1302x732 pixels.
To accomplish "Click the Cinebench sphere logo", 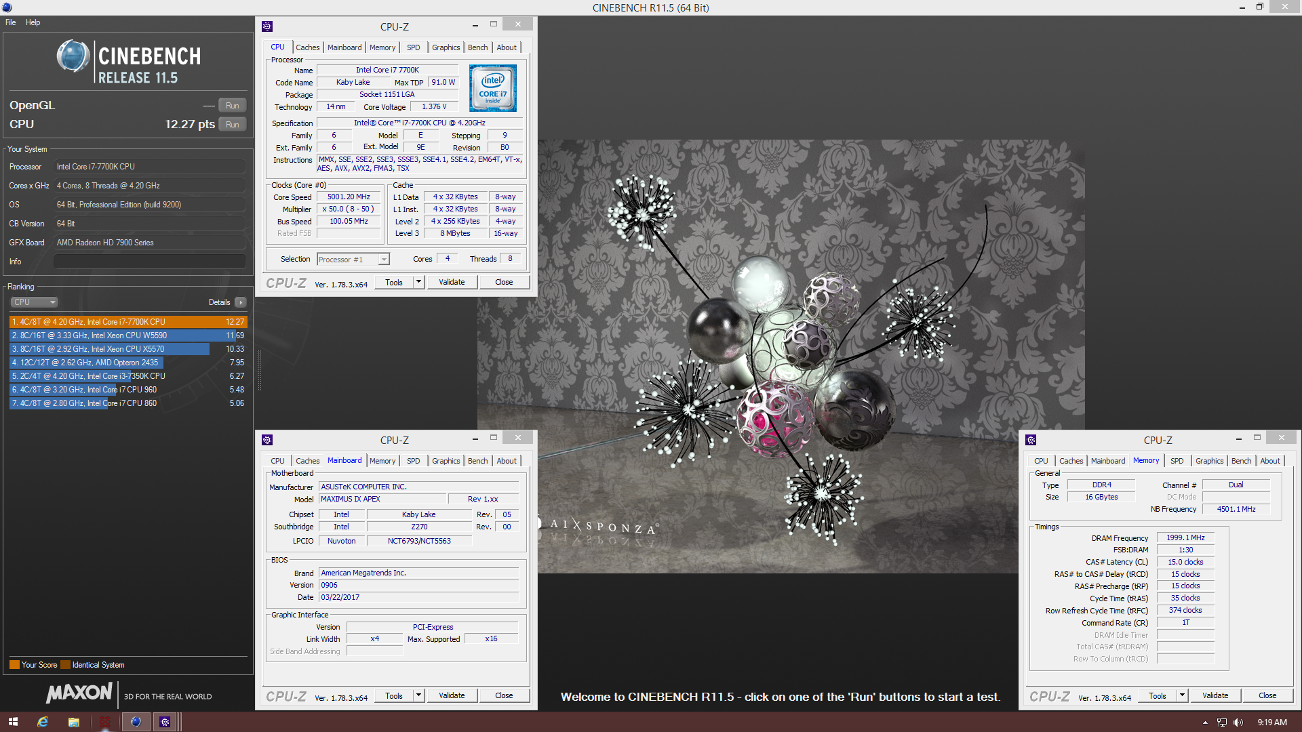I will tap(73, 56).
